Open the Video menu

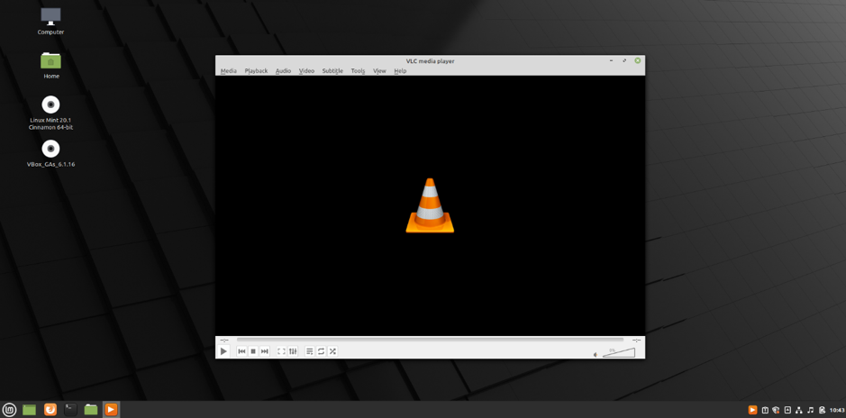(x=306, y=70)
